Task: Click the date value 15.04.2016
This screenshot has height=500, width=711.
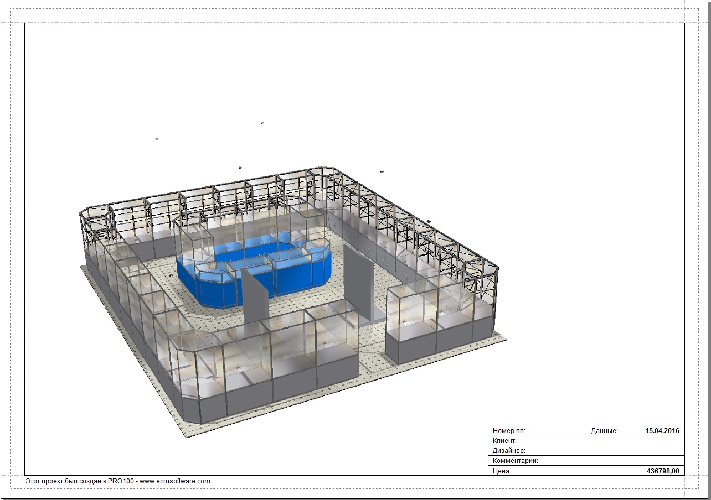Action: (x=662, y=430)
